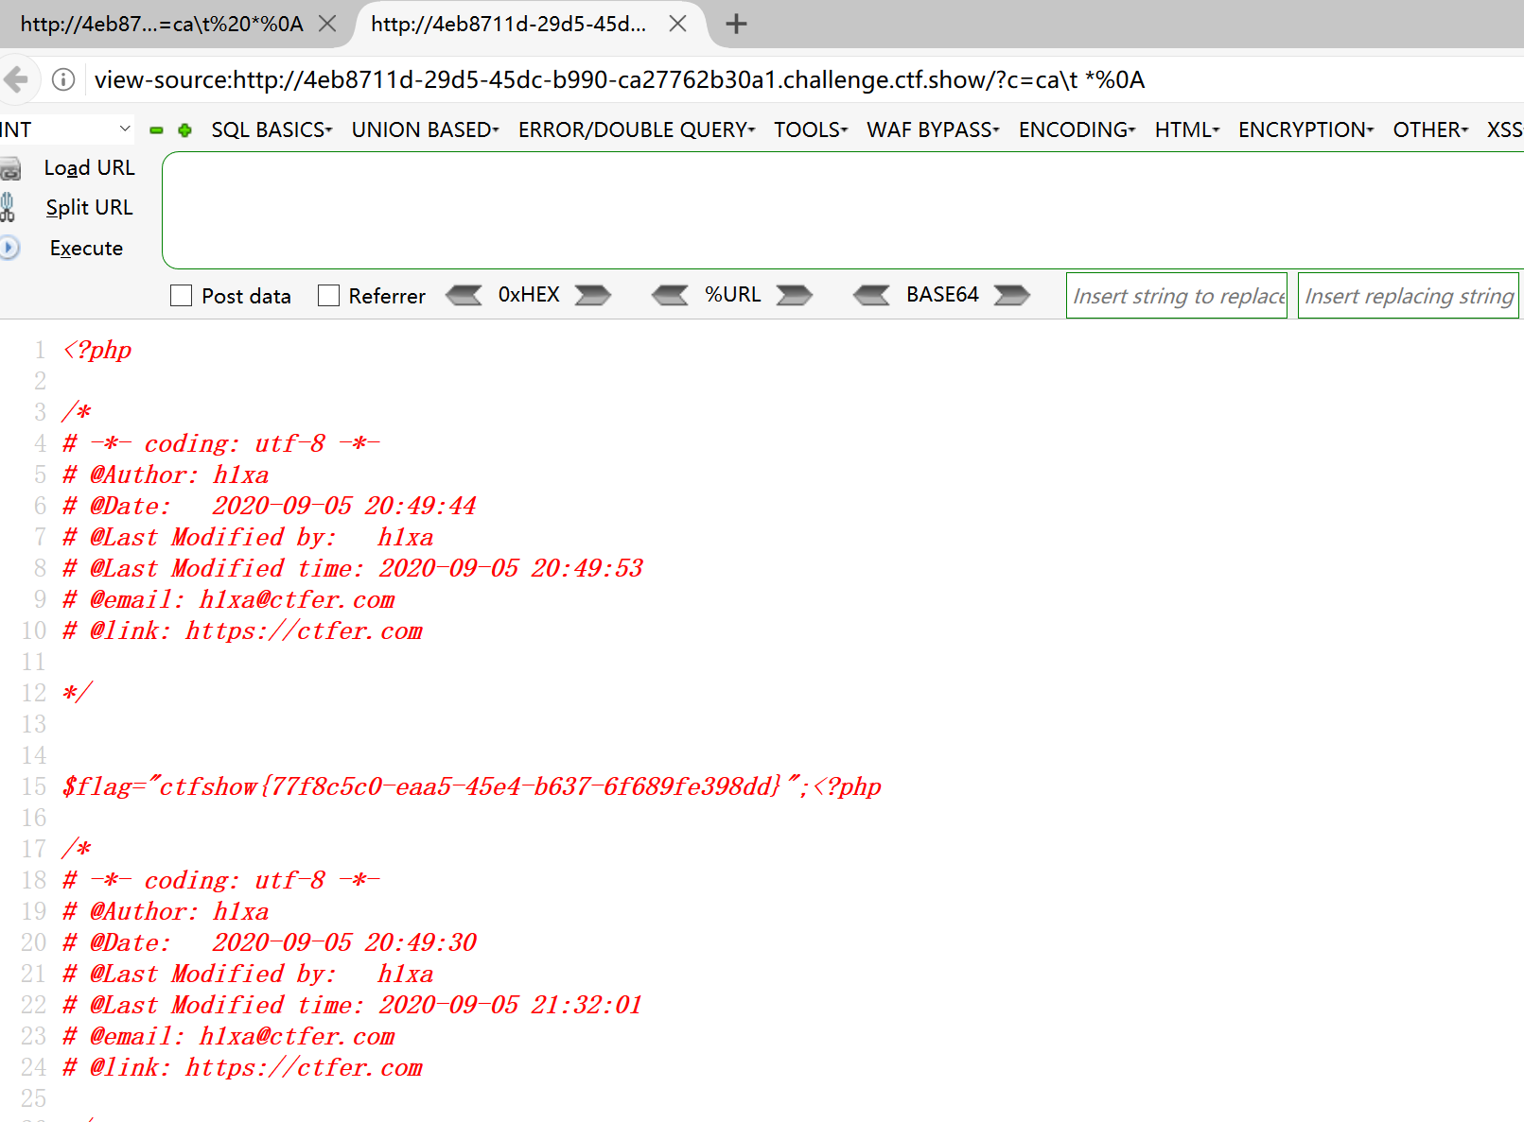Click the address bar view-source URL

(x=620, y=79)
